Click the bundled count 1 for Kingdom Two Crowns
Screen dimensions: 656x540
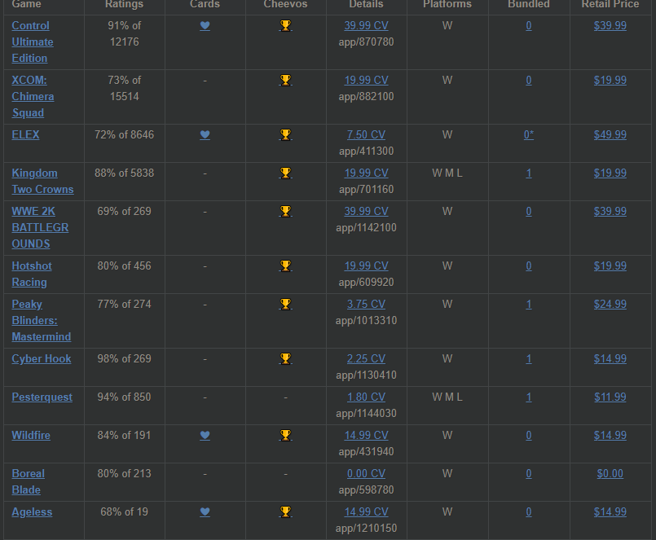click(x=528, y=173)
